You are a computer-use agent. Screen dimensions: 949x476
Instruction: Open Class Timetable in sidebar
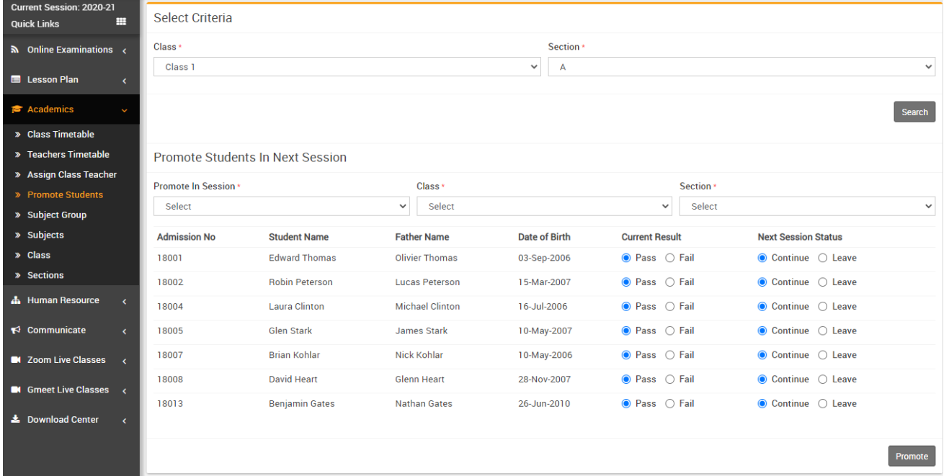click(x=61, y=135)
